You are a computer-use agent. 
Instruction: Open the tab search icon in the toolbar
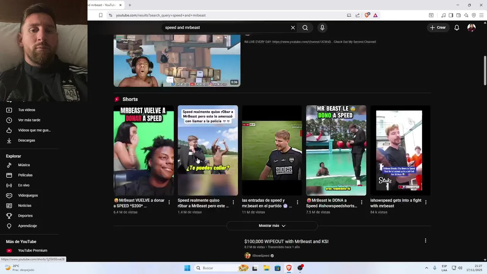(x=431, y=15)
